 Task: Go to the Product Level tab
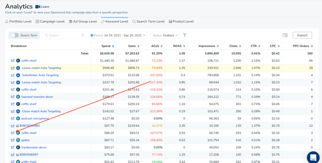(x=181, y=22)
